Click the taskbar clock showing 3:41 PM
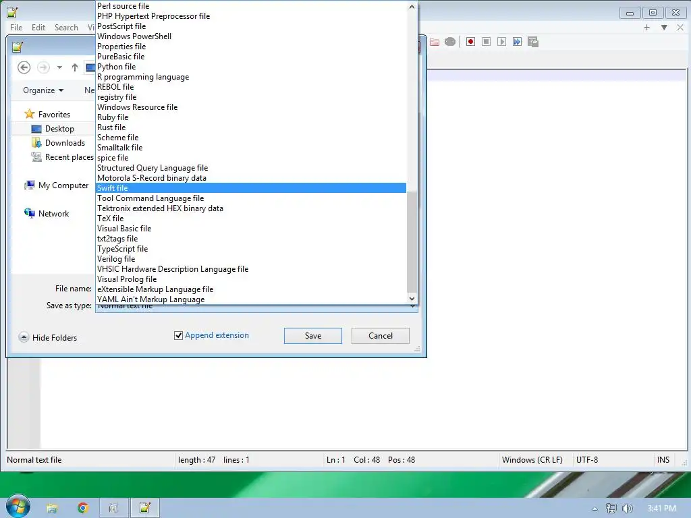This screenshot has width=691, height=518. [661, 509]
